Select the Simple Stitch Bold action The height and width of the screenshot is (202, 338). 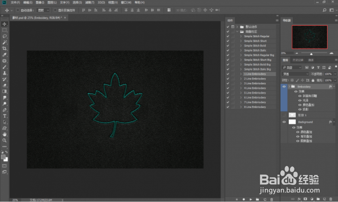point(255,46)
